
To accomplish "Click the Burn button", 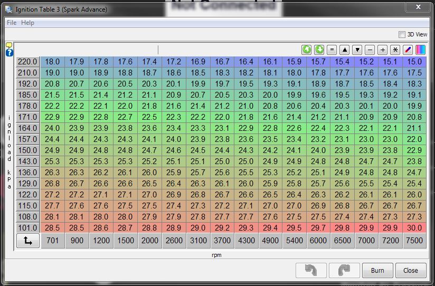I will pos(377,270).
